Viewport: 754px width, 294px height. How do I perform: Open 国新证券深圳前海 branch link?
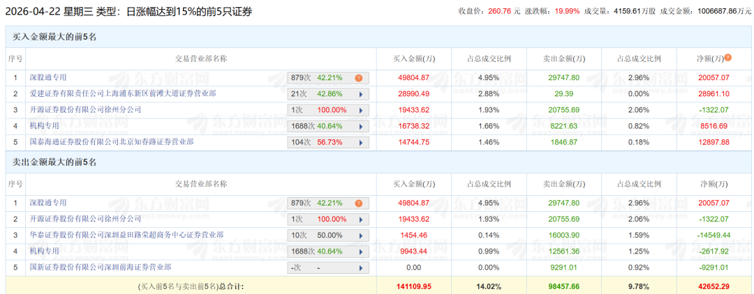101,267
